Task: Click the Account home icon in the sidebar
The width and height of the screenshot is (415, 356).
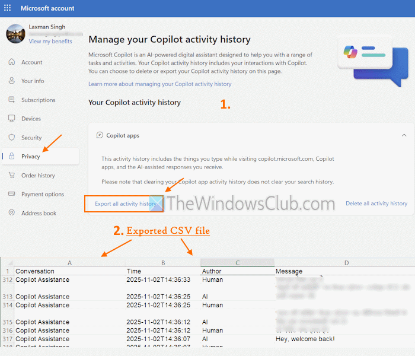Action: (12, 62)
